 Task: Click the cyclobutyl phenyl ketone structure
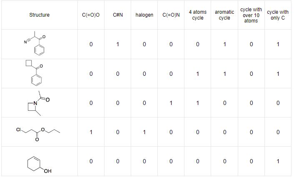[34, 73]
